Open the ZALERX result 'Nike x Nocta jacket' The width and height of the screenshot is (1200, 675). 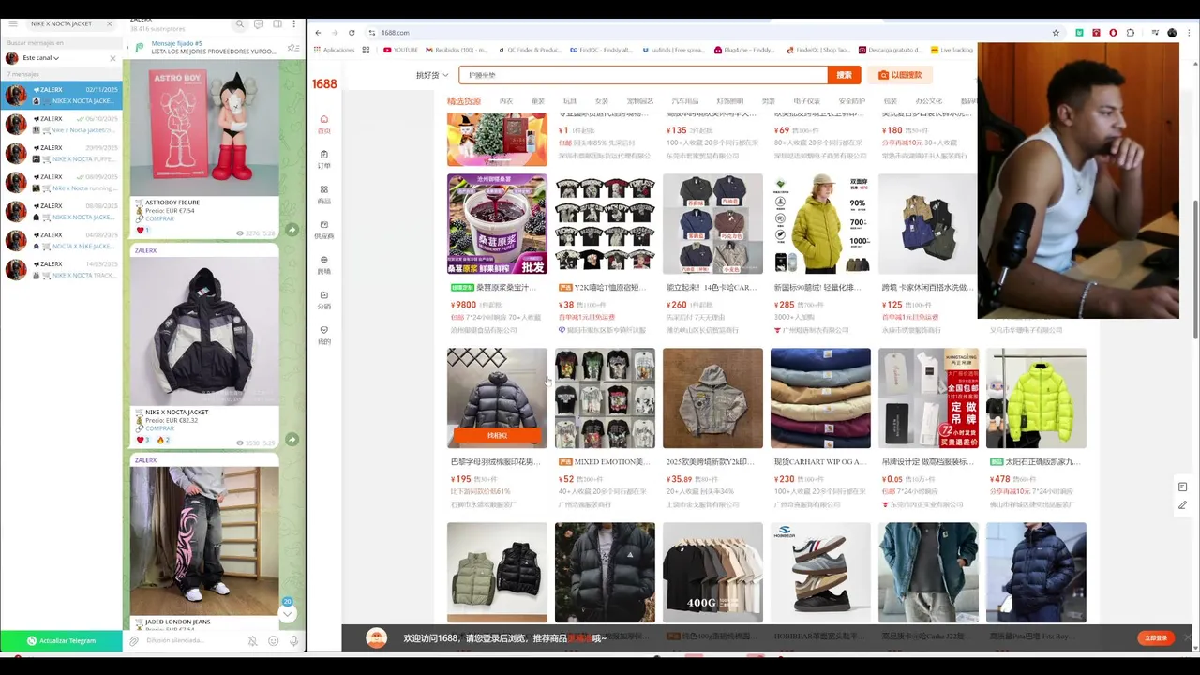coord(61,124)
